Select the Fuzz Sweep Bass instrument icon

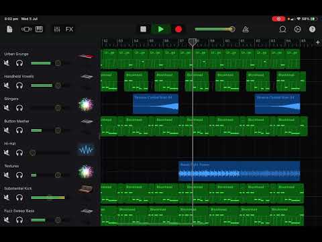(x=87, y=211)
